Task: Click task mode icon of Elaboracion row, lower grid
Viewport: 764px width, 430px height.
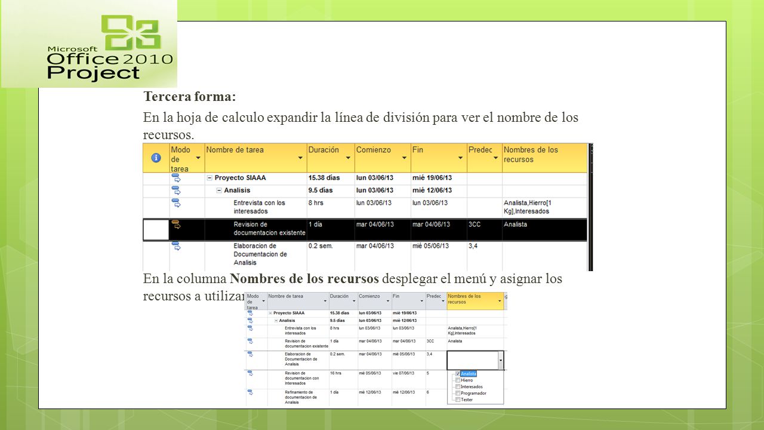Action: (x=250, y=354)
